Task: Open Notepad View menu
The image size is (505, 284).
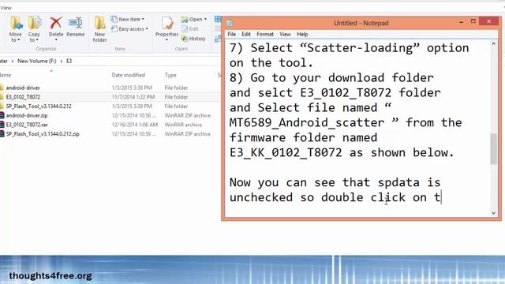Action: (285, 34)
